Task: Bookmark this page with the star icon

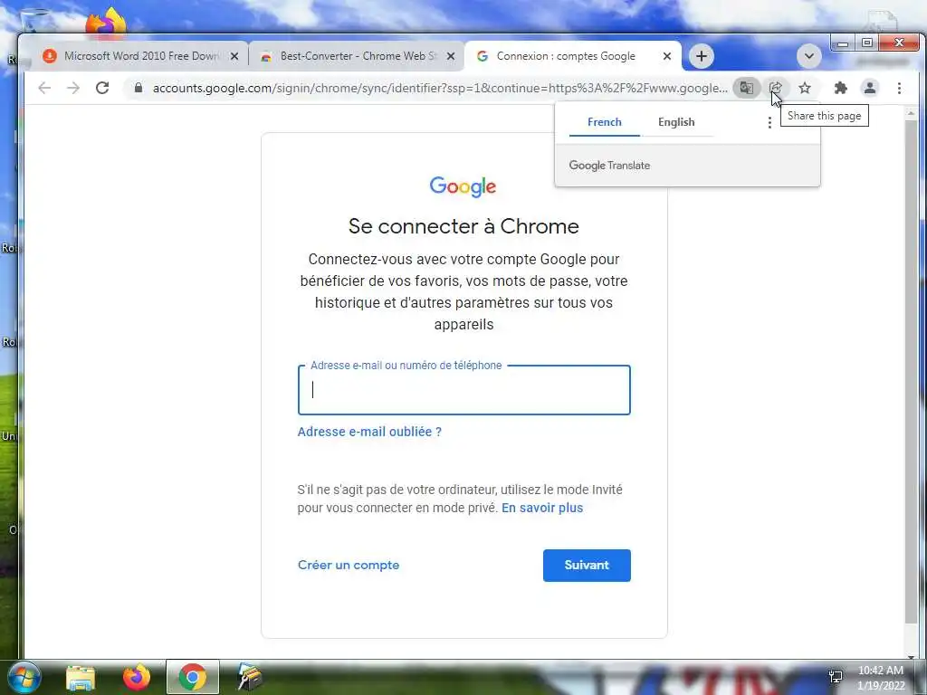Action: 805,88
